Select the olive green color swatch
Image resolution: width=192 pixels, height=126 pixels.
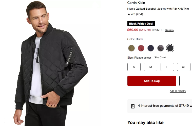(x=131, y=48)
